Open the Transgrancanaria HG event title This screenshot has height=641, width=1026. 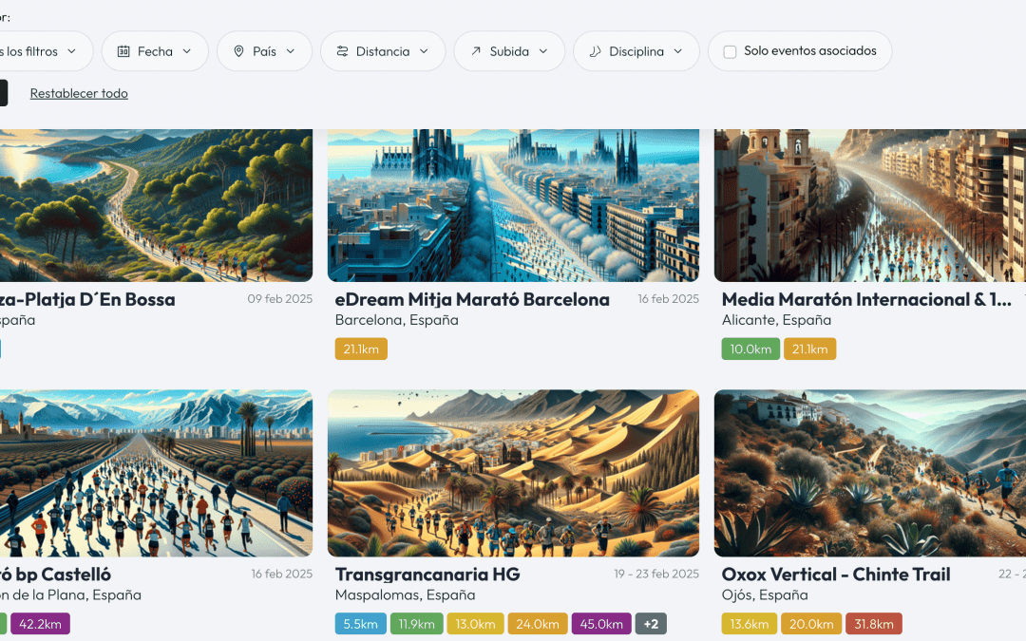click(x=427, y=575)
